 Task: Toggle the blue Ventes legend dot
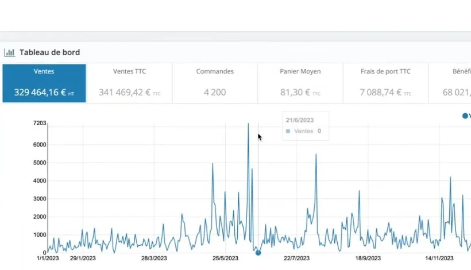pyautogui.click(x=465, y=116)
